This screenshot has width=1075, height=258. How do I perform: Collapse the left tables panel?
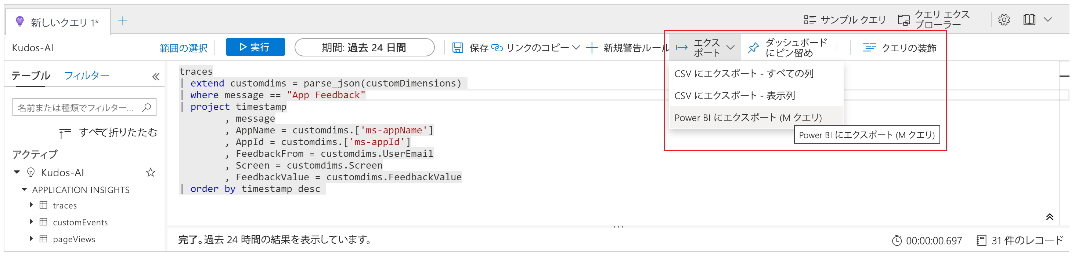click(156, 77)
